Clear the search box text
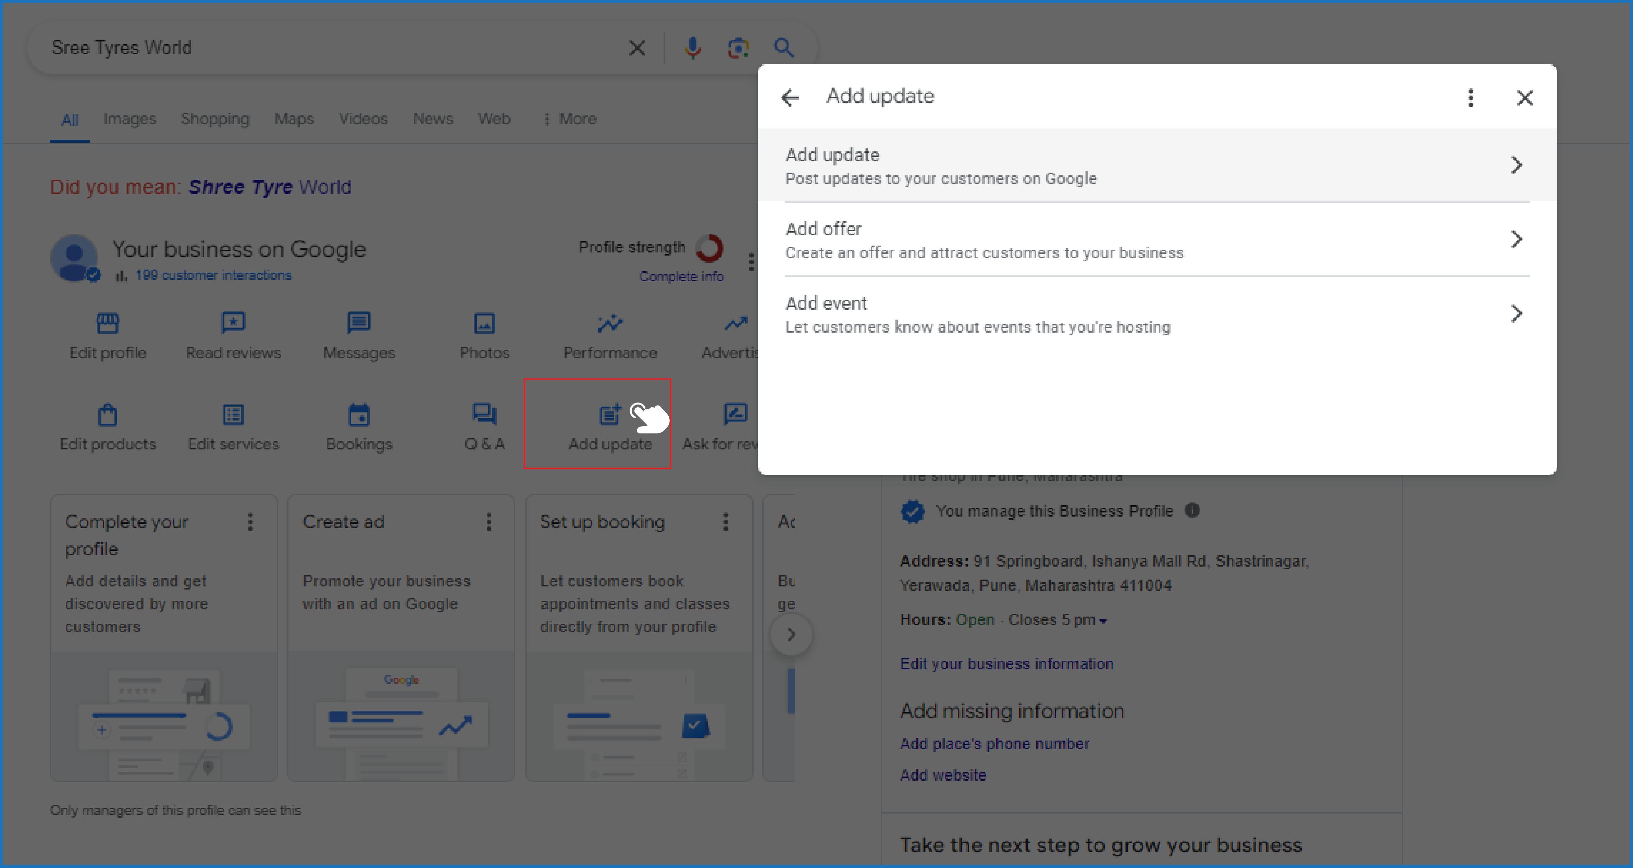Image resolution: width=1633 pixels, height=868 pixels. click(637, 48)
